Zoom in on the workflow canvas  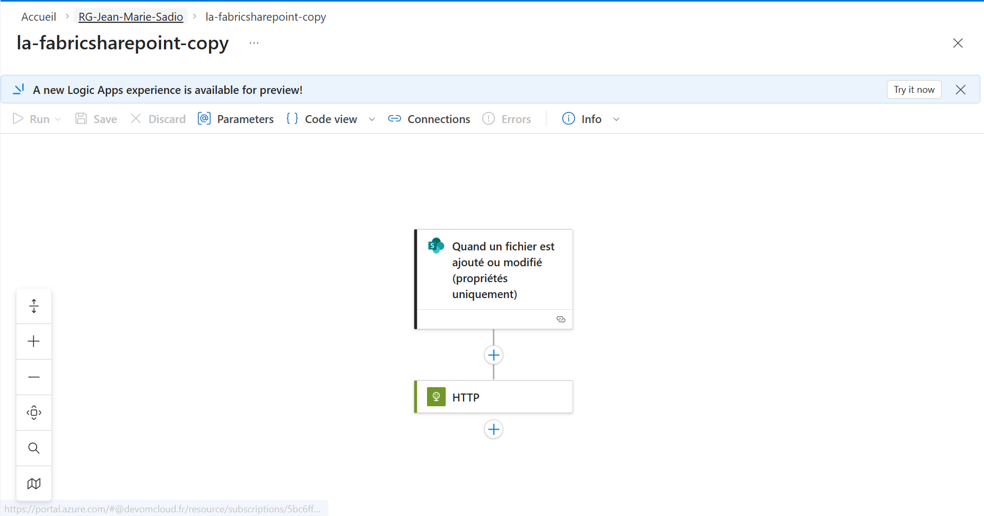click(33, 342)
